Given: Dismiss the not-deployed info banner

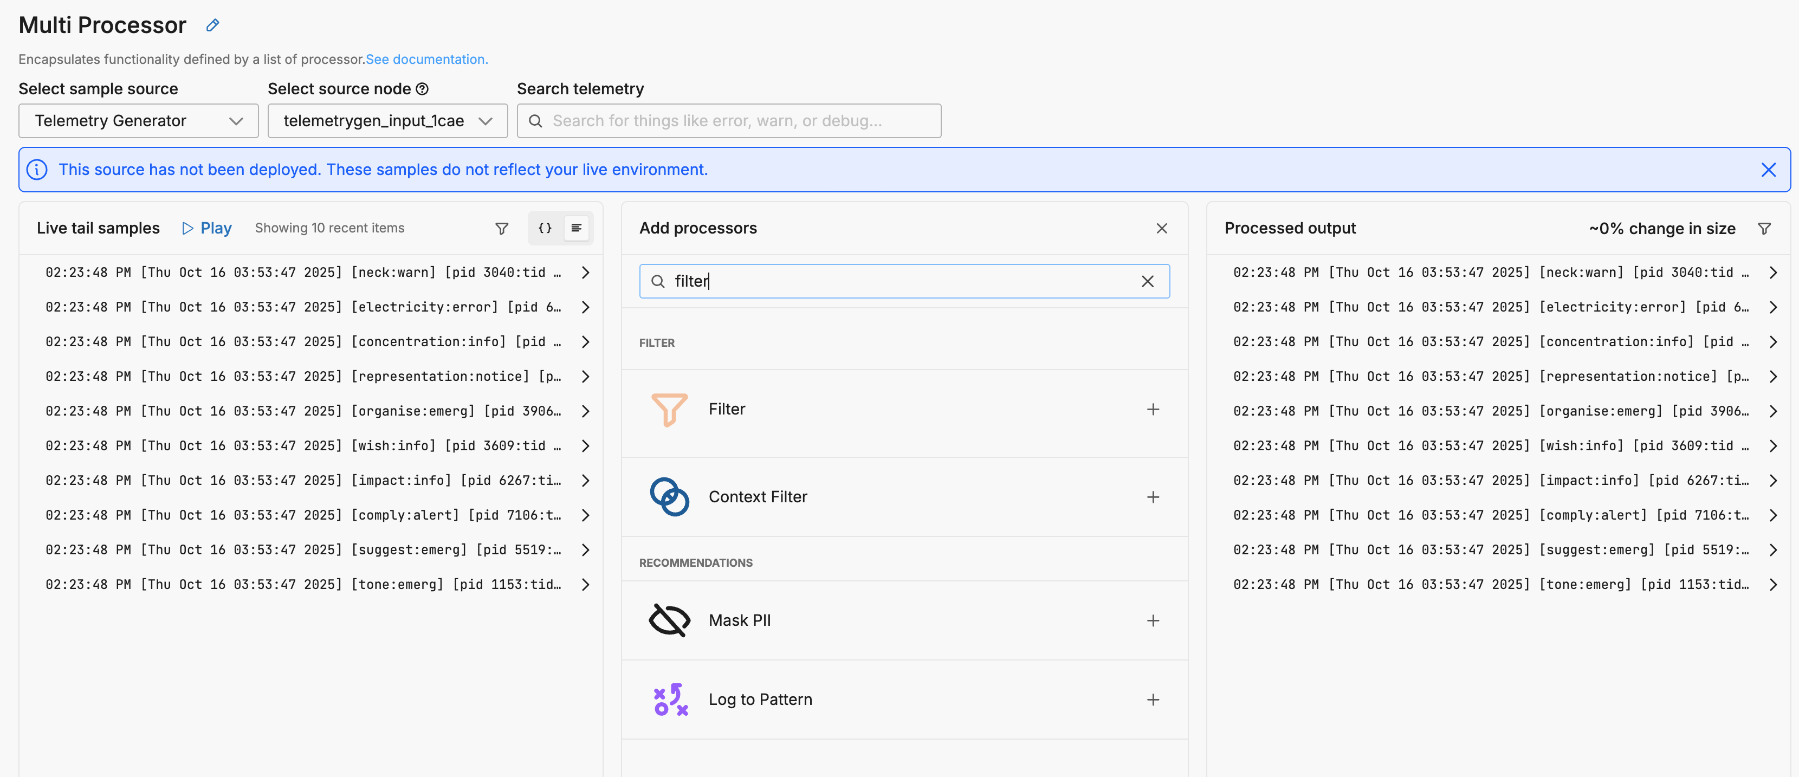Looking at the screenshot, I should tap(1768, 170).
